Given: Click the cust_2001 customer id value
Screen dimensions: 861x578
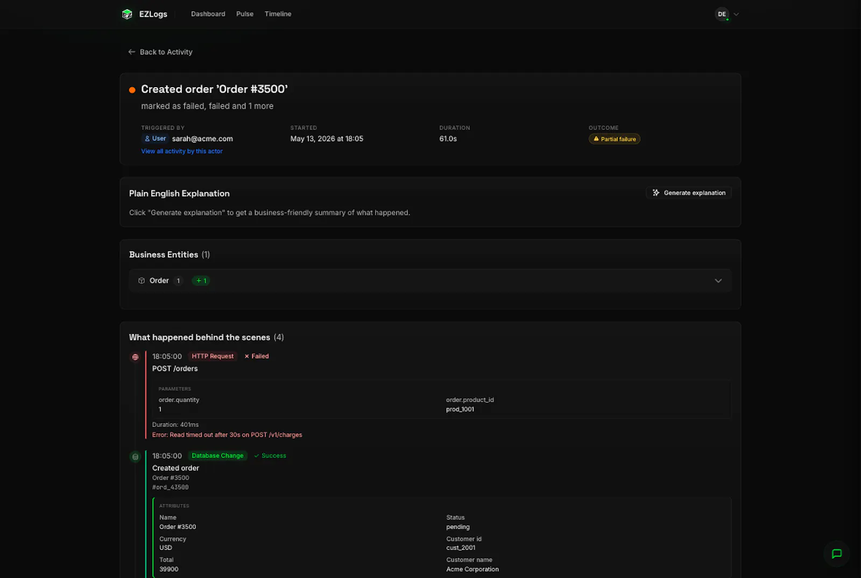Looking at the screenshot, I should pyautogui.click(x=461, y=548).
